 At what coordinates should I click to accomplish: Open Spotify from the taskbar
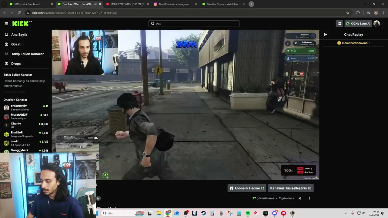248,213
